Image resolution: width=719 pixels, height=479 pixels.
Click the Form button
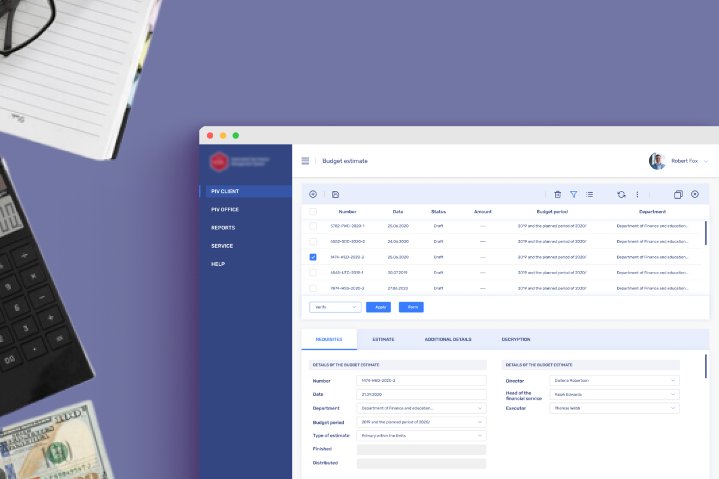tap(411, 307)
